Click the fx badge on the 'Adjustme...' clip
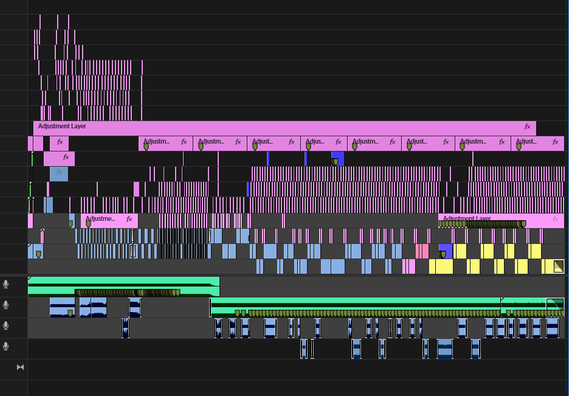 [129, 219]
